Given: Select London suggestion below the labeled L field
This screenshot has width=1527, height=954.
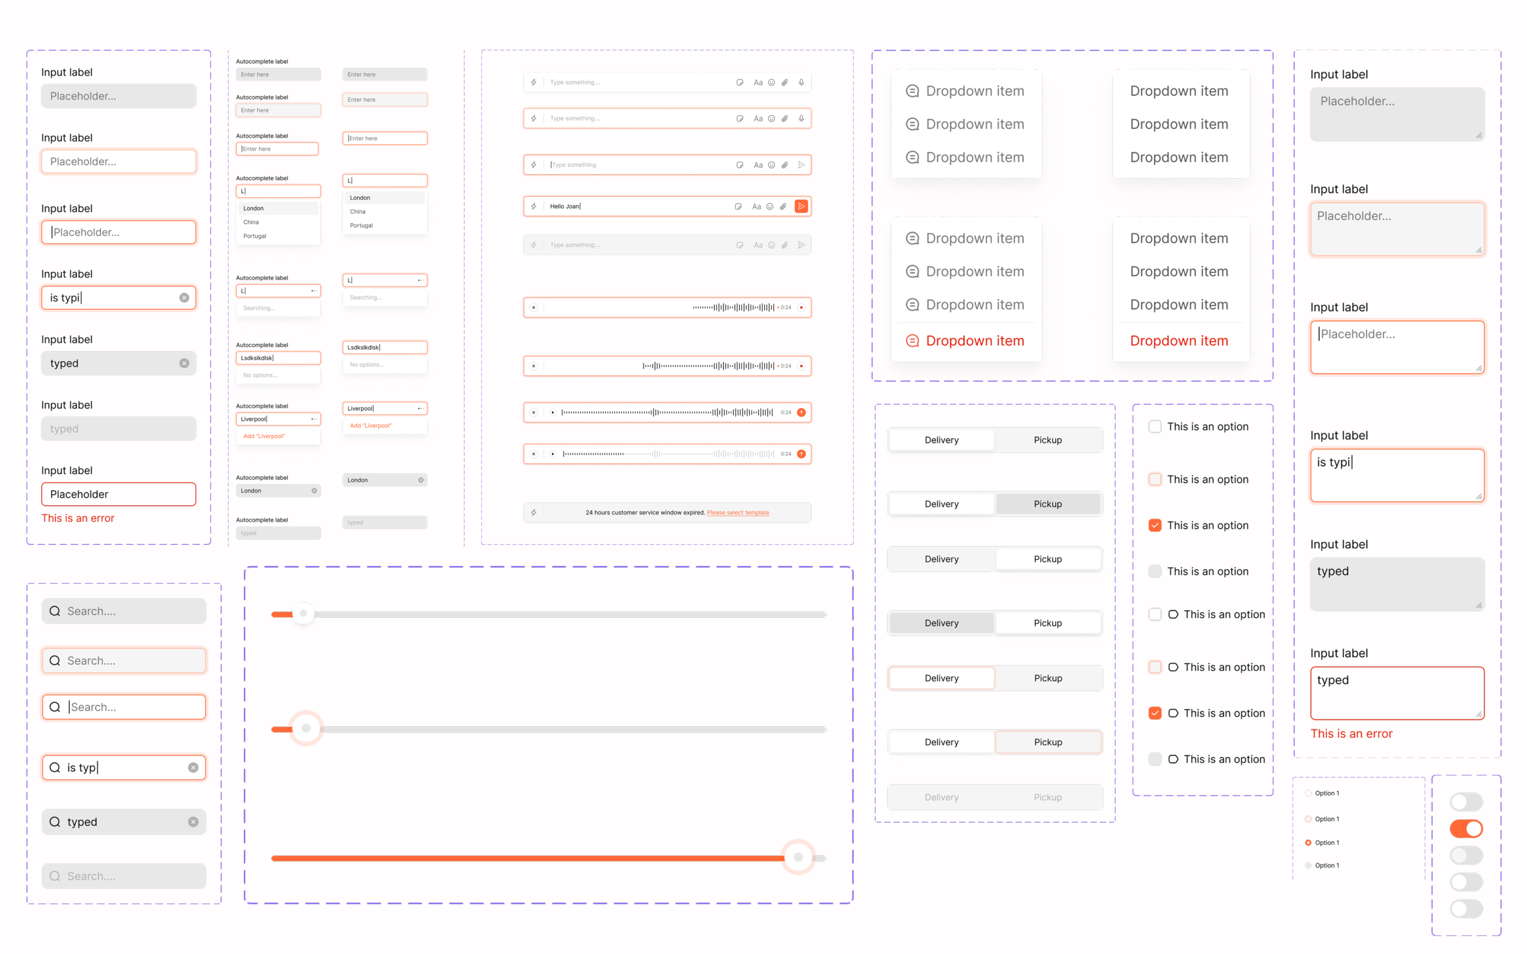Looking at the screenshot, I should click(279, 208).
